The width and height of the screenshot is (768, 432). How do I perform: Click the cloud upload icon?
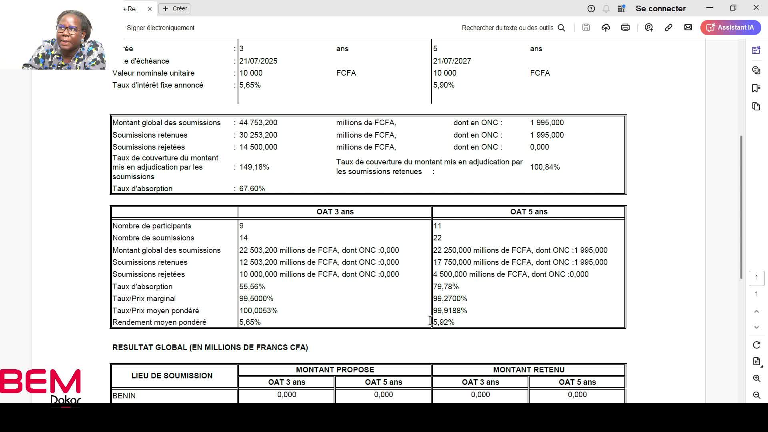pyautogui.click(x=606, y=27)
